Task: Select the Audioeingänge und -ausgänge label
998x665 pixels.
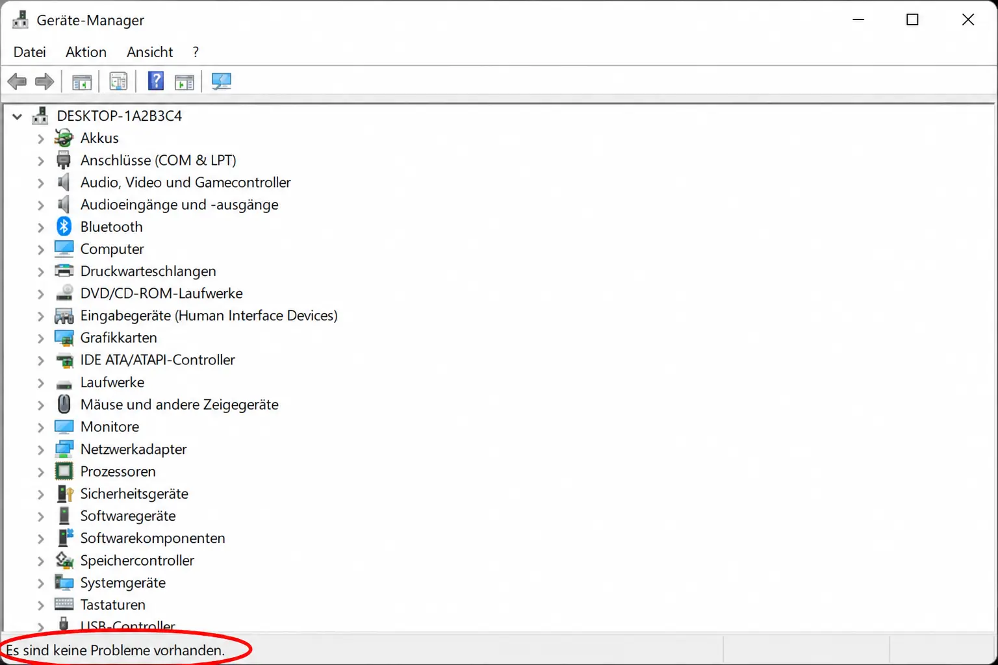Action: 179,205
